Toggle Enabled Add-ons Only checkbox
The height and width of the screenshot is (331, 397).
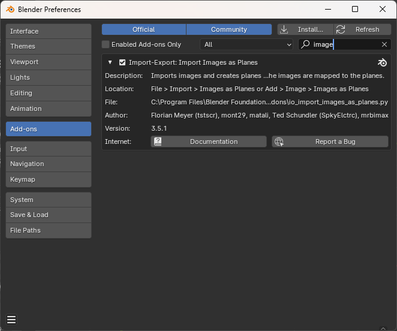point(106,44)
